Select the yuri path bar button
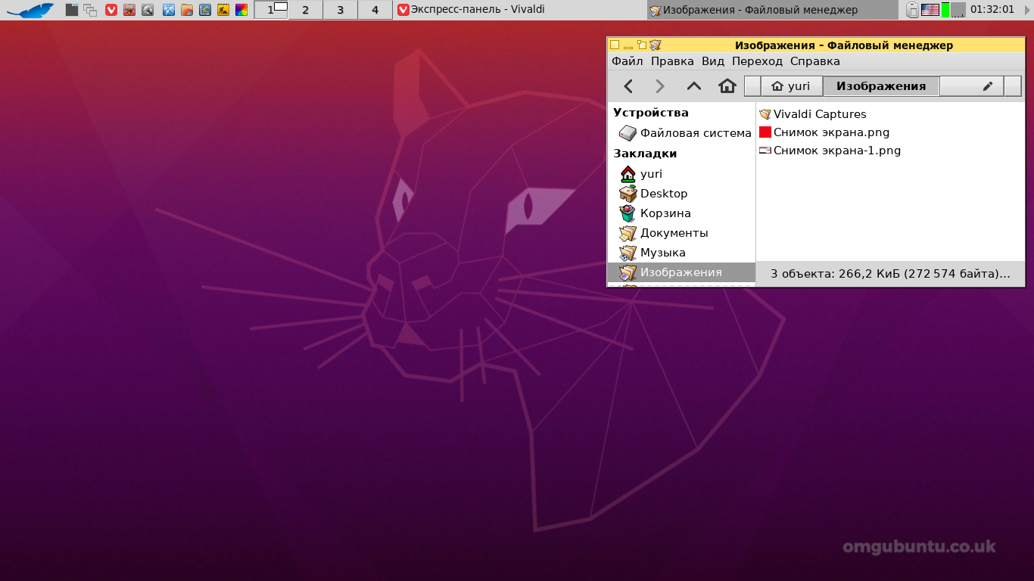Screen dimensions: 1034x581 (x=791, y=86)
